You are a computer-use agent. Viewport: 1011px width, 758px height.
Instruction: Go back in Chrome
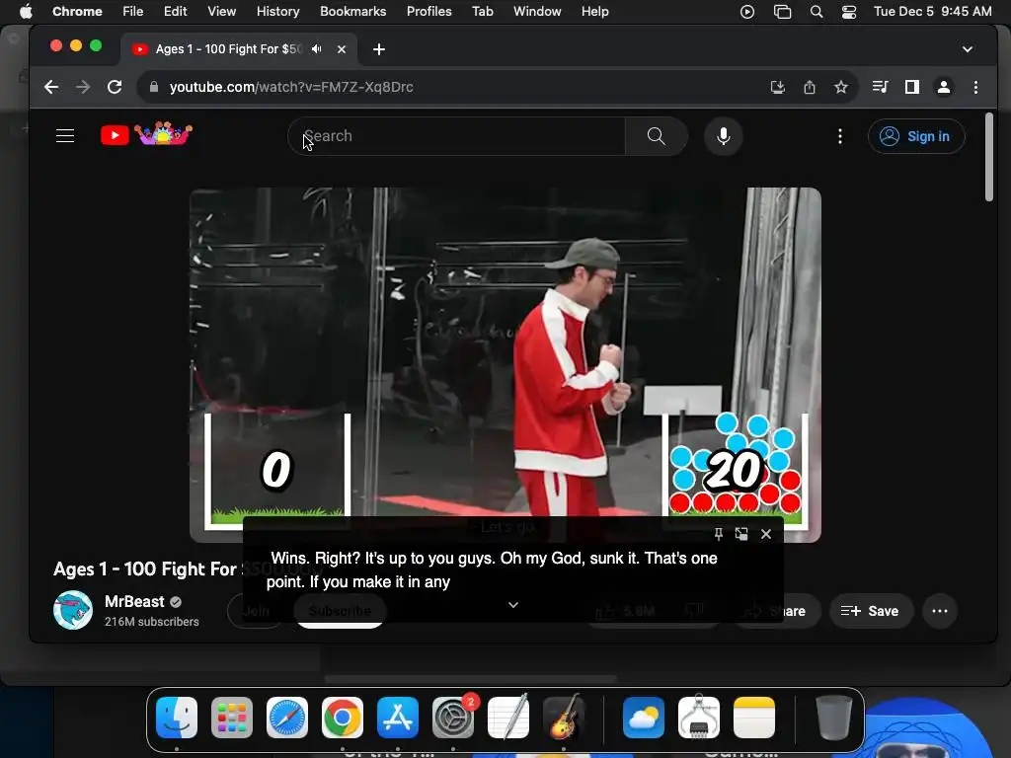[51, 87]
